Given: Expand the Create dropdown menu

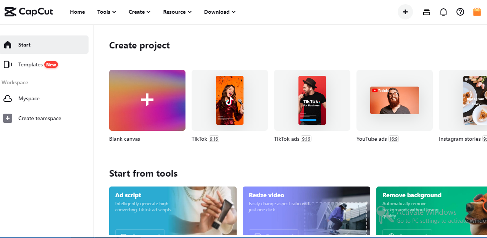Looking at the screenshot, I should coord(140,12).
